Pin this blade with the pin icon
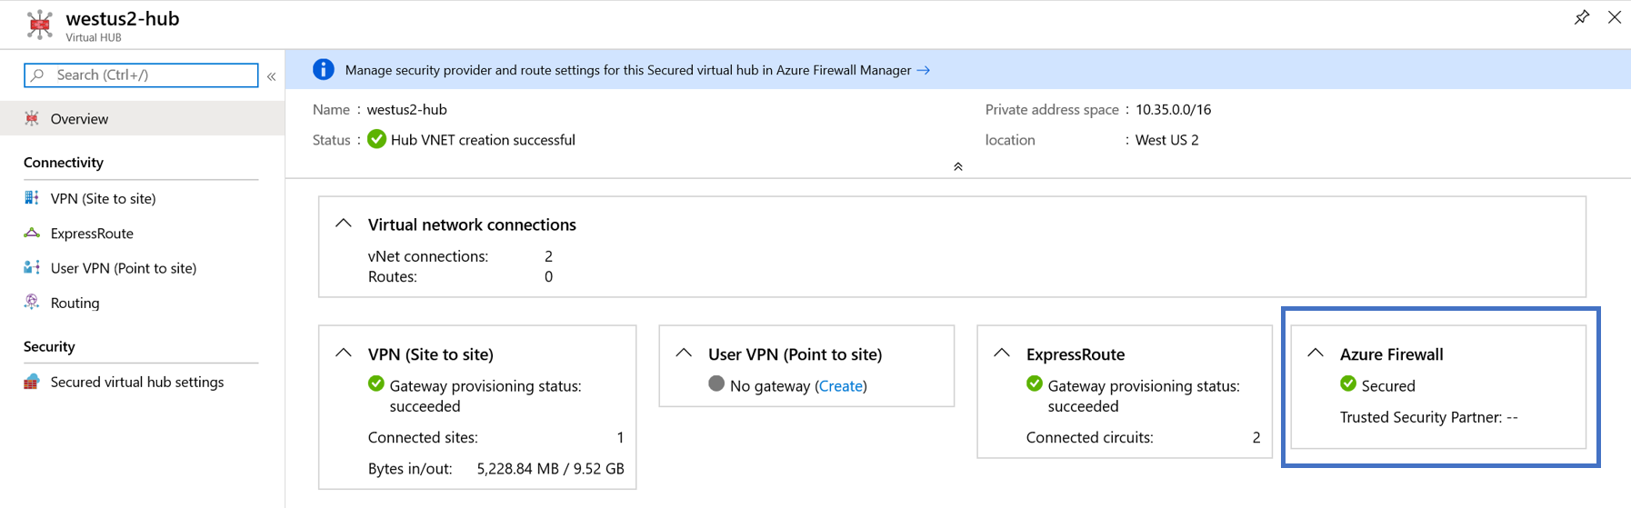The height and width of the screenshot is (508, 1631). point(1582,17)
